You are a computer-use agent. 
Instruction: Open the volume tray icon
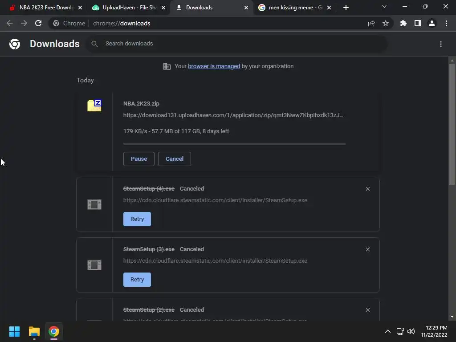pyautogui.click(x=411, y=331)
